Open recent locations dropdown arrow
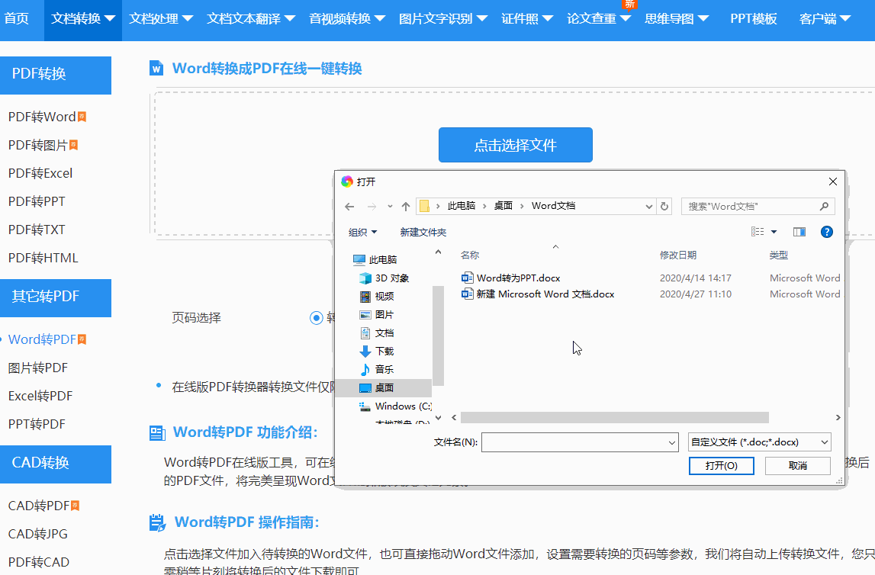This screenshot has height=575, width=875. pyautogui.click(x=390, y=207)
